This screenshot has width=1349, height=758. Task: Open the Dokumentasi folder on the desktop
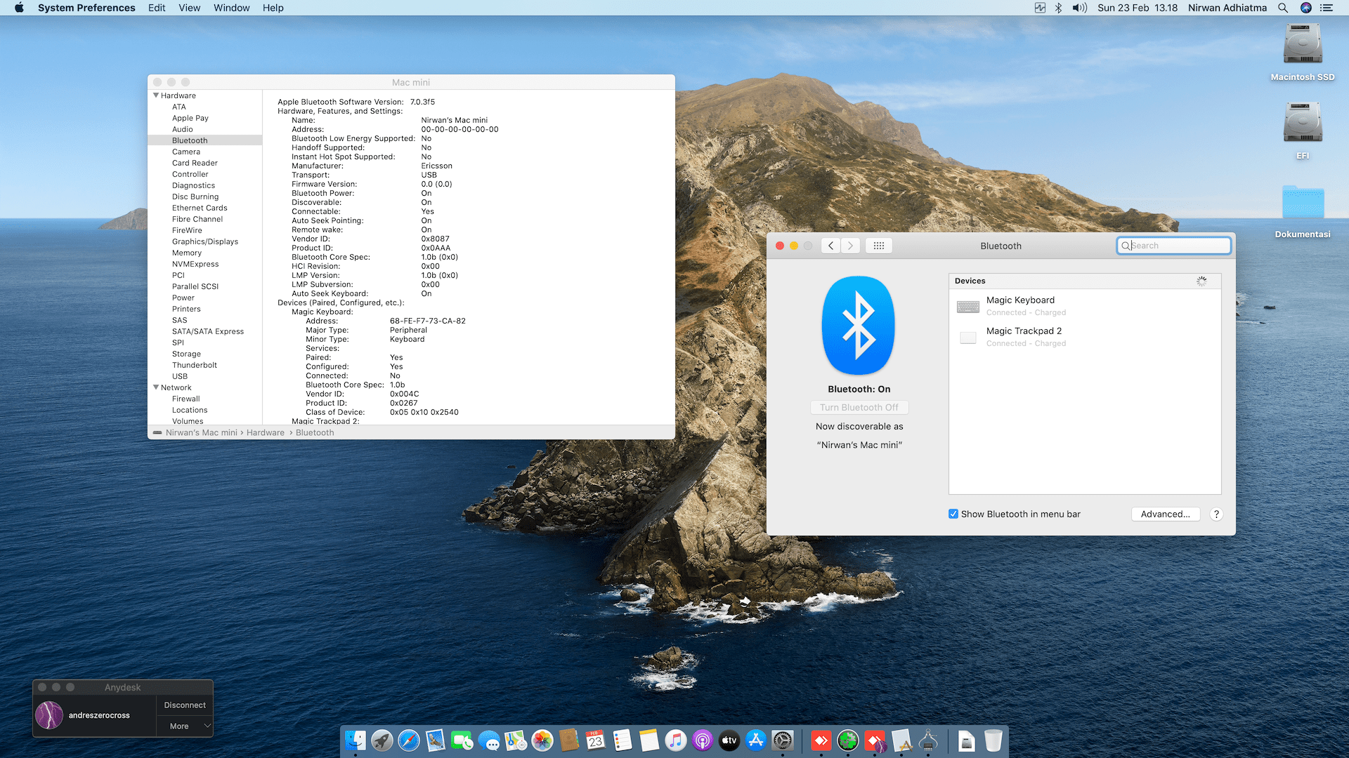(1303, 211)
